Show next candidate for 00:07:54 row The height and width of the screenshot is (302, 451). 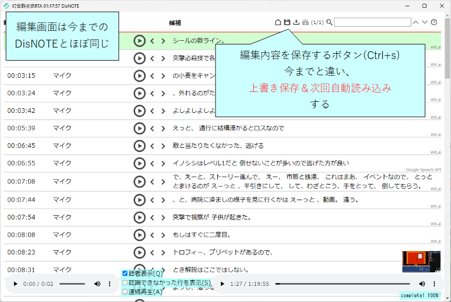(163, 218)
